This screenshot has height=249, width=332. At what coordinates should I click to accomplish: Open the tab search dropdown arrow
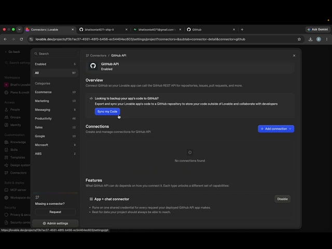point(19,30)
